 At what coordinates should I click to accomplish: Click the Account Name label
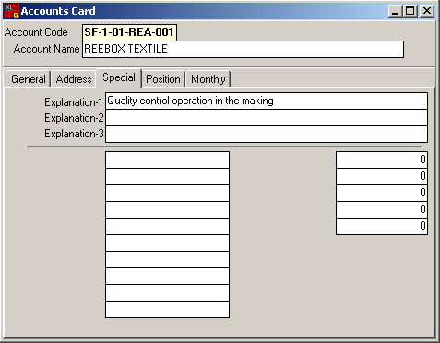point(46,49)
